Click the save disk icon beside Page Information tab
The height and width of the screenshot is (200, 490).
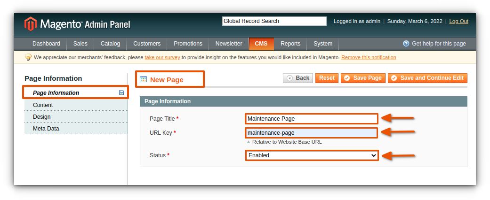[121, 92]
